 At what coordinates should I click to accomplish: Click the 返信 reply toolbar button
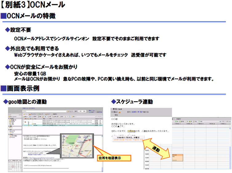click(49, 116)
